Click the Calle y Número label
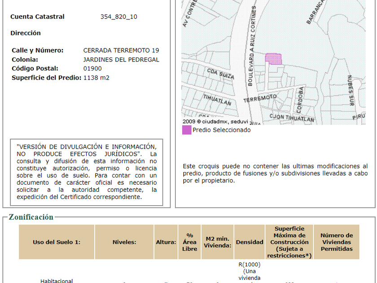Viewport: 377px width, 283px height. [38, 50]
